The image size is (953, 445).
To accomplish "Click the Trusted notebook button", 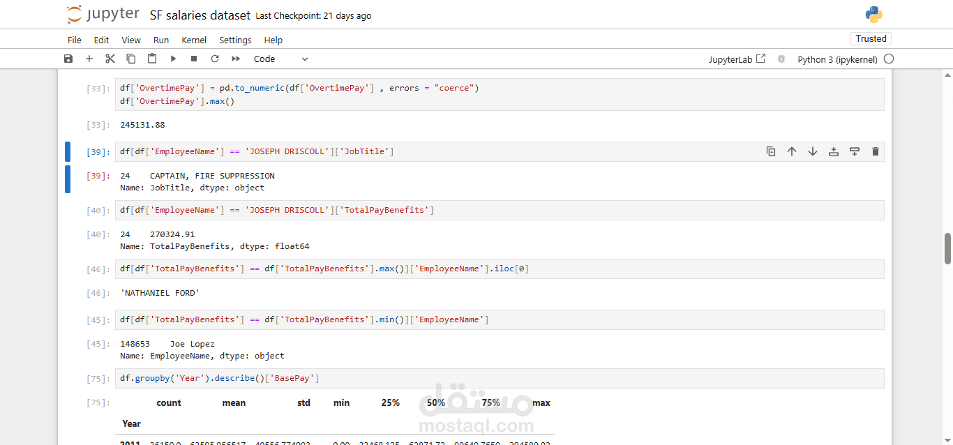I will tap(871, 39).
